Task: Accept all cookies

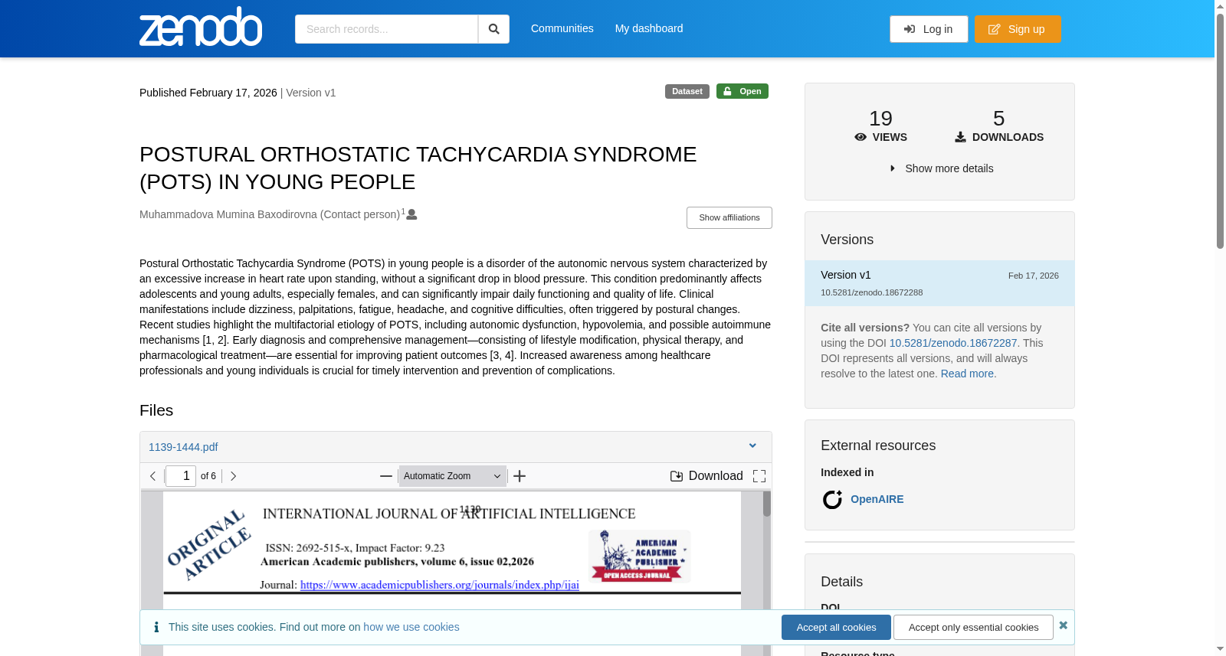Action: pyautogui.click(x=836, y=628)
